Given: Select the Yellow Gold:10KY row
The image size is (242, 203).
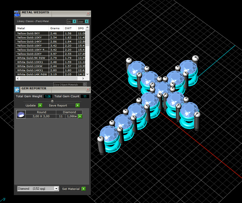Looking at the screenshot, I should point(51,37).
